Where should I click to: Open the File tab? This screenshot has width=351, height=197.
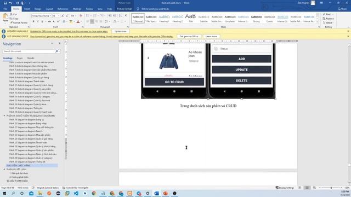(5, 9)
